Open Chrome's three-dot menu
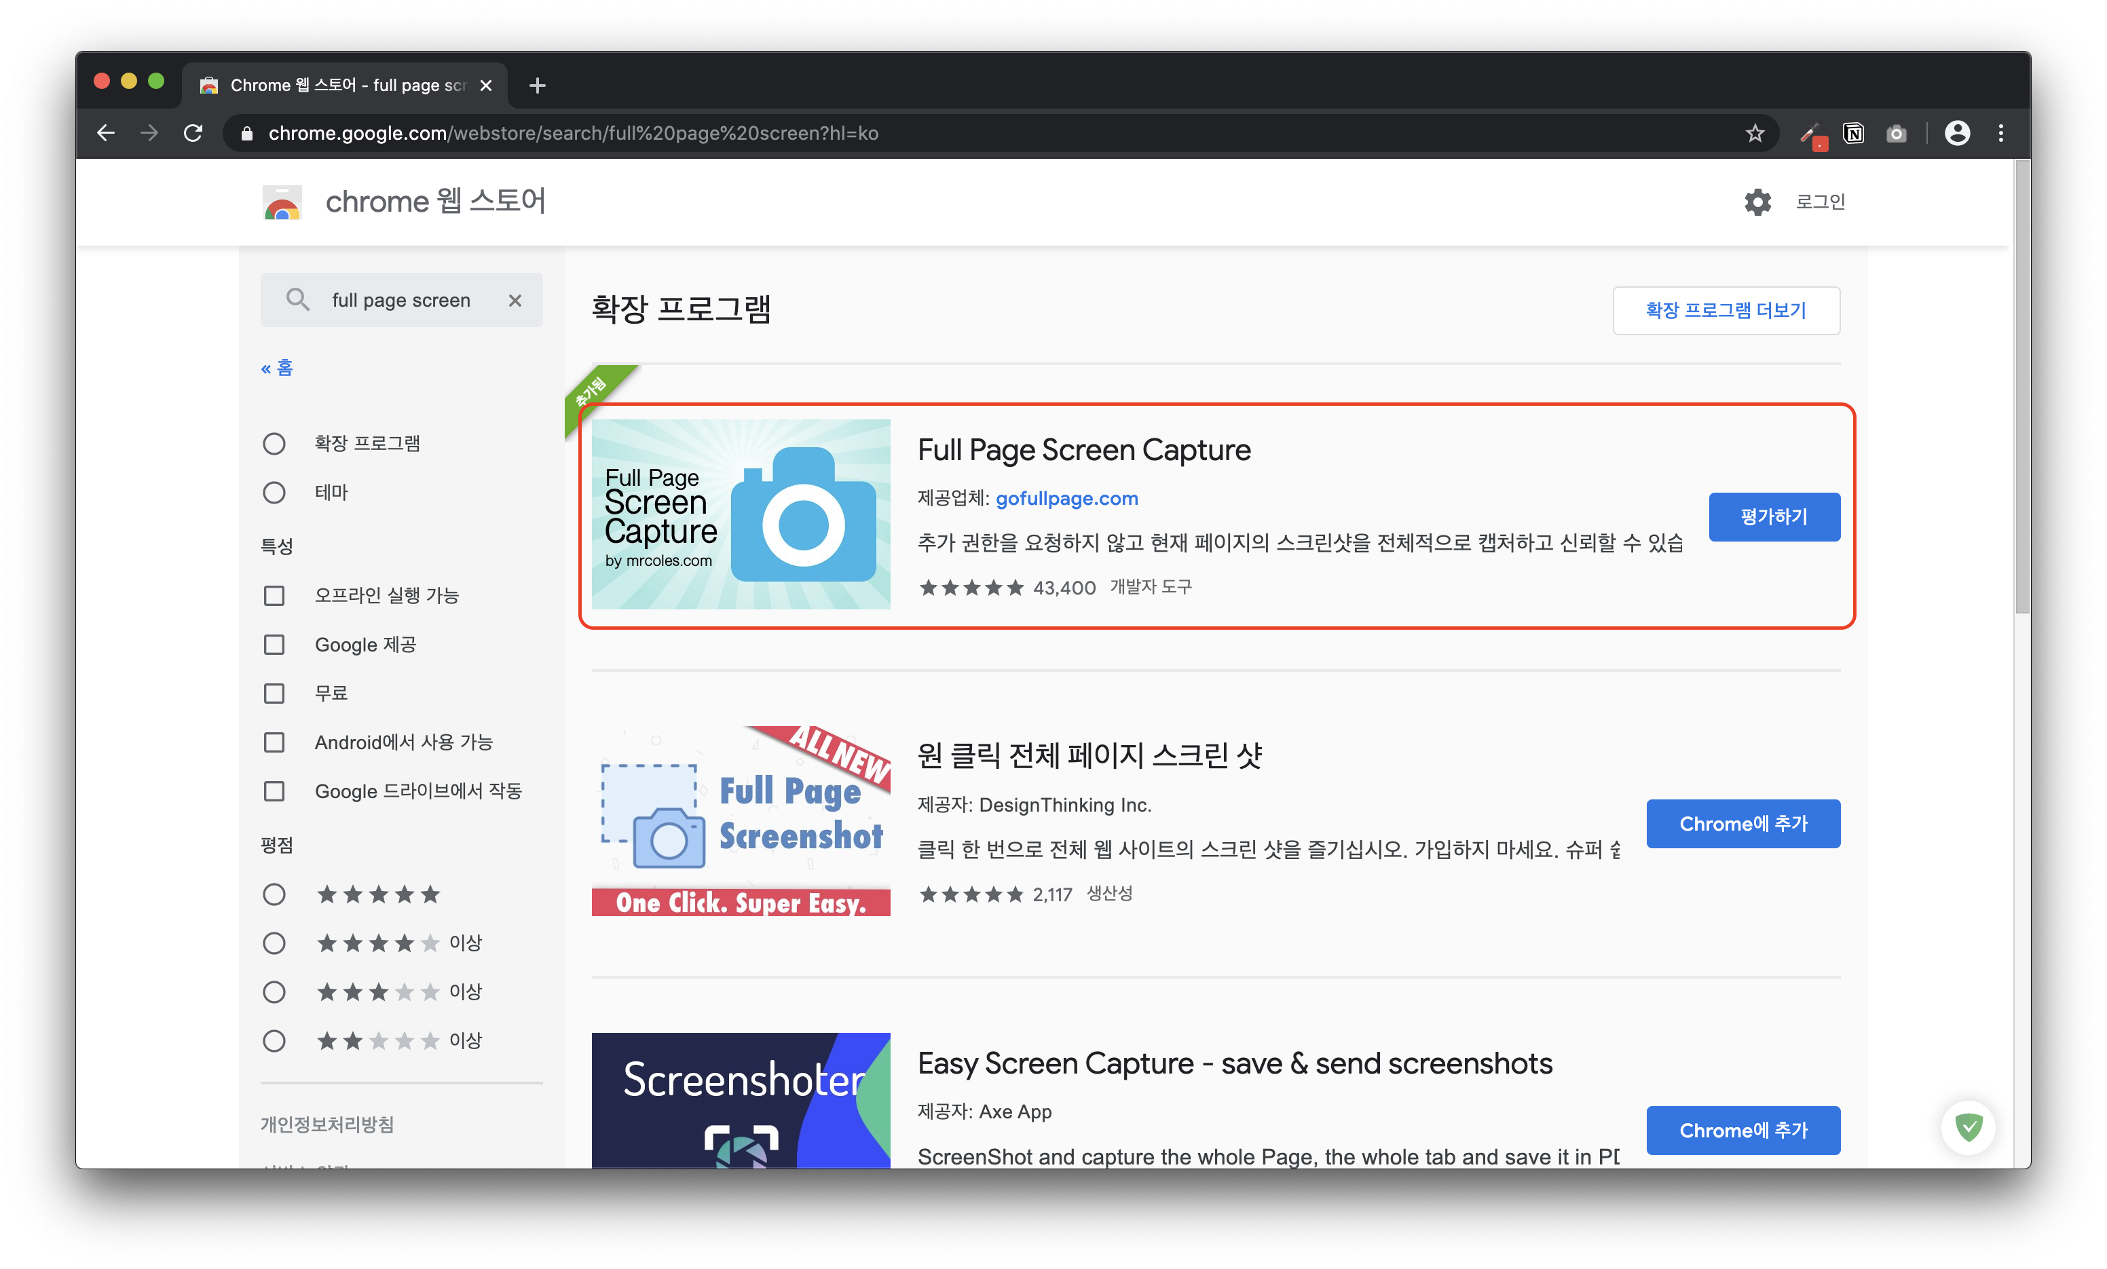Viewport: 2107px width, 1269px height. click(x=2000, y=132)
